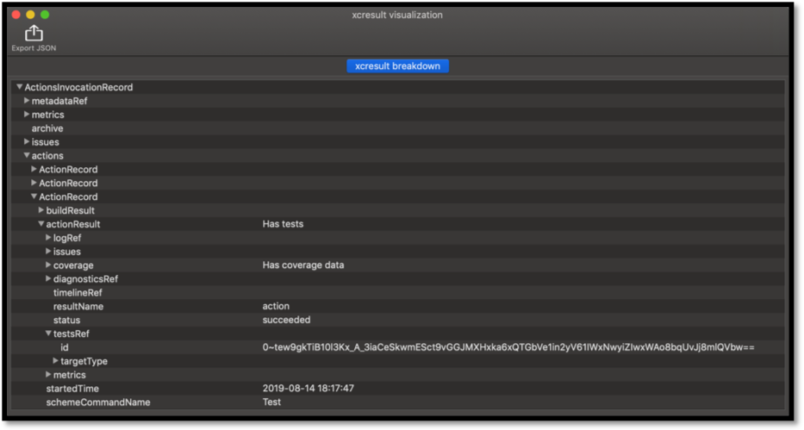Click the testsRef id value string
Screen dimensions: 804x430
click(x=508, y=347)
